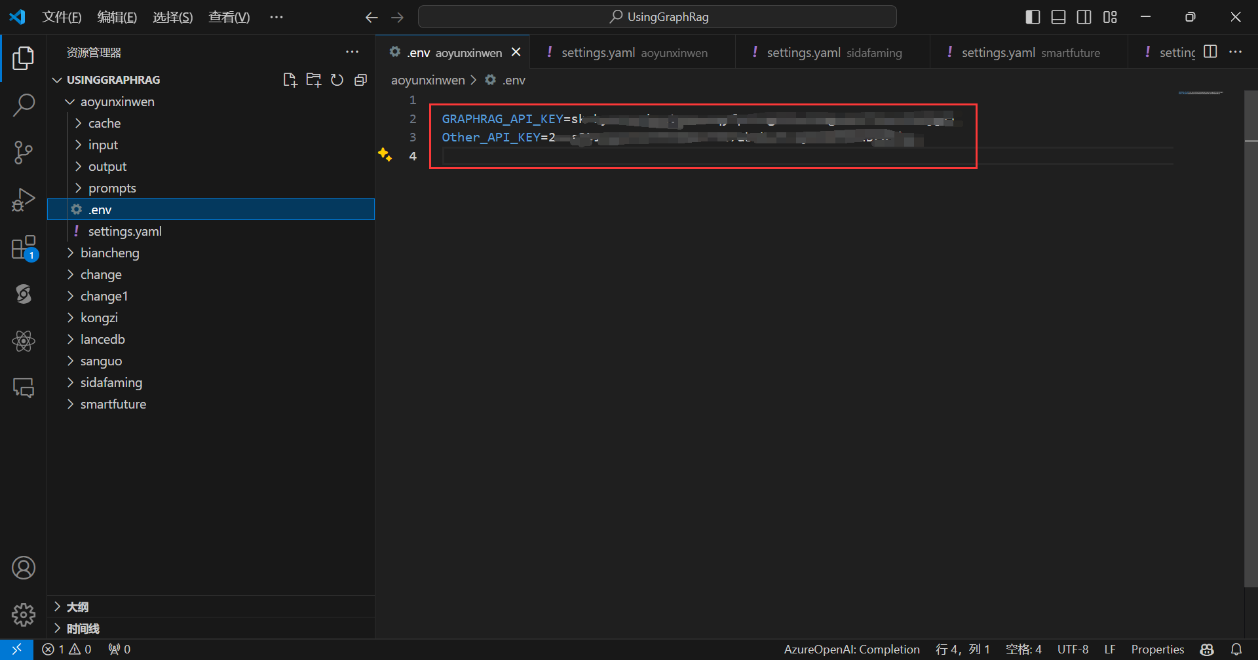Open the overflow menu bar ellipsis
Image resolution: width=1258 pixels, height=660 pixels.
(276, 17)
